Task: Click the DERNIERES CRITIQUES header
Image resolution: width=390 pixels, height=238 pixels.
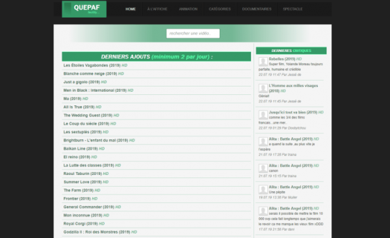Action: click(291, 51)
